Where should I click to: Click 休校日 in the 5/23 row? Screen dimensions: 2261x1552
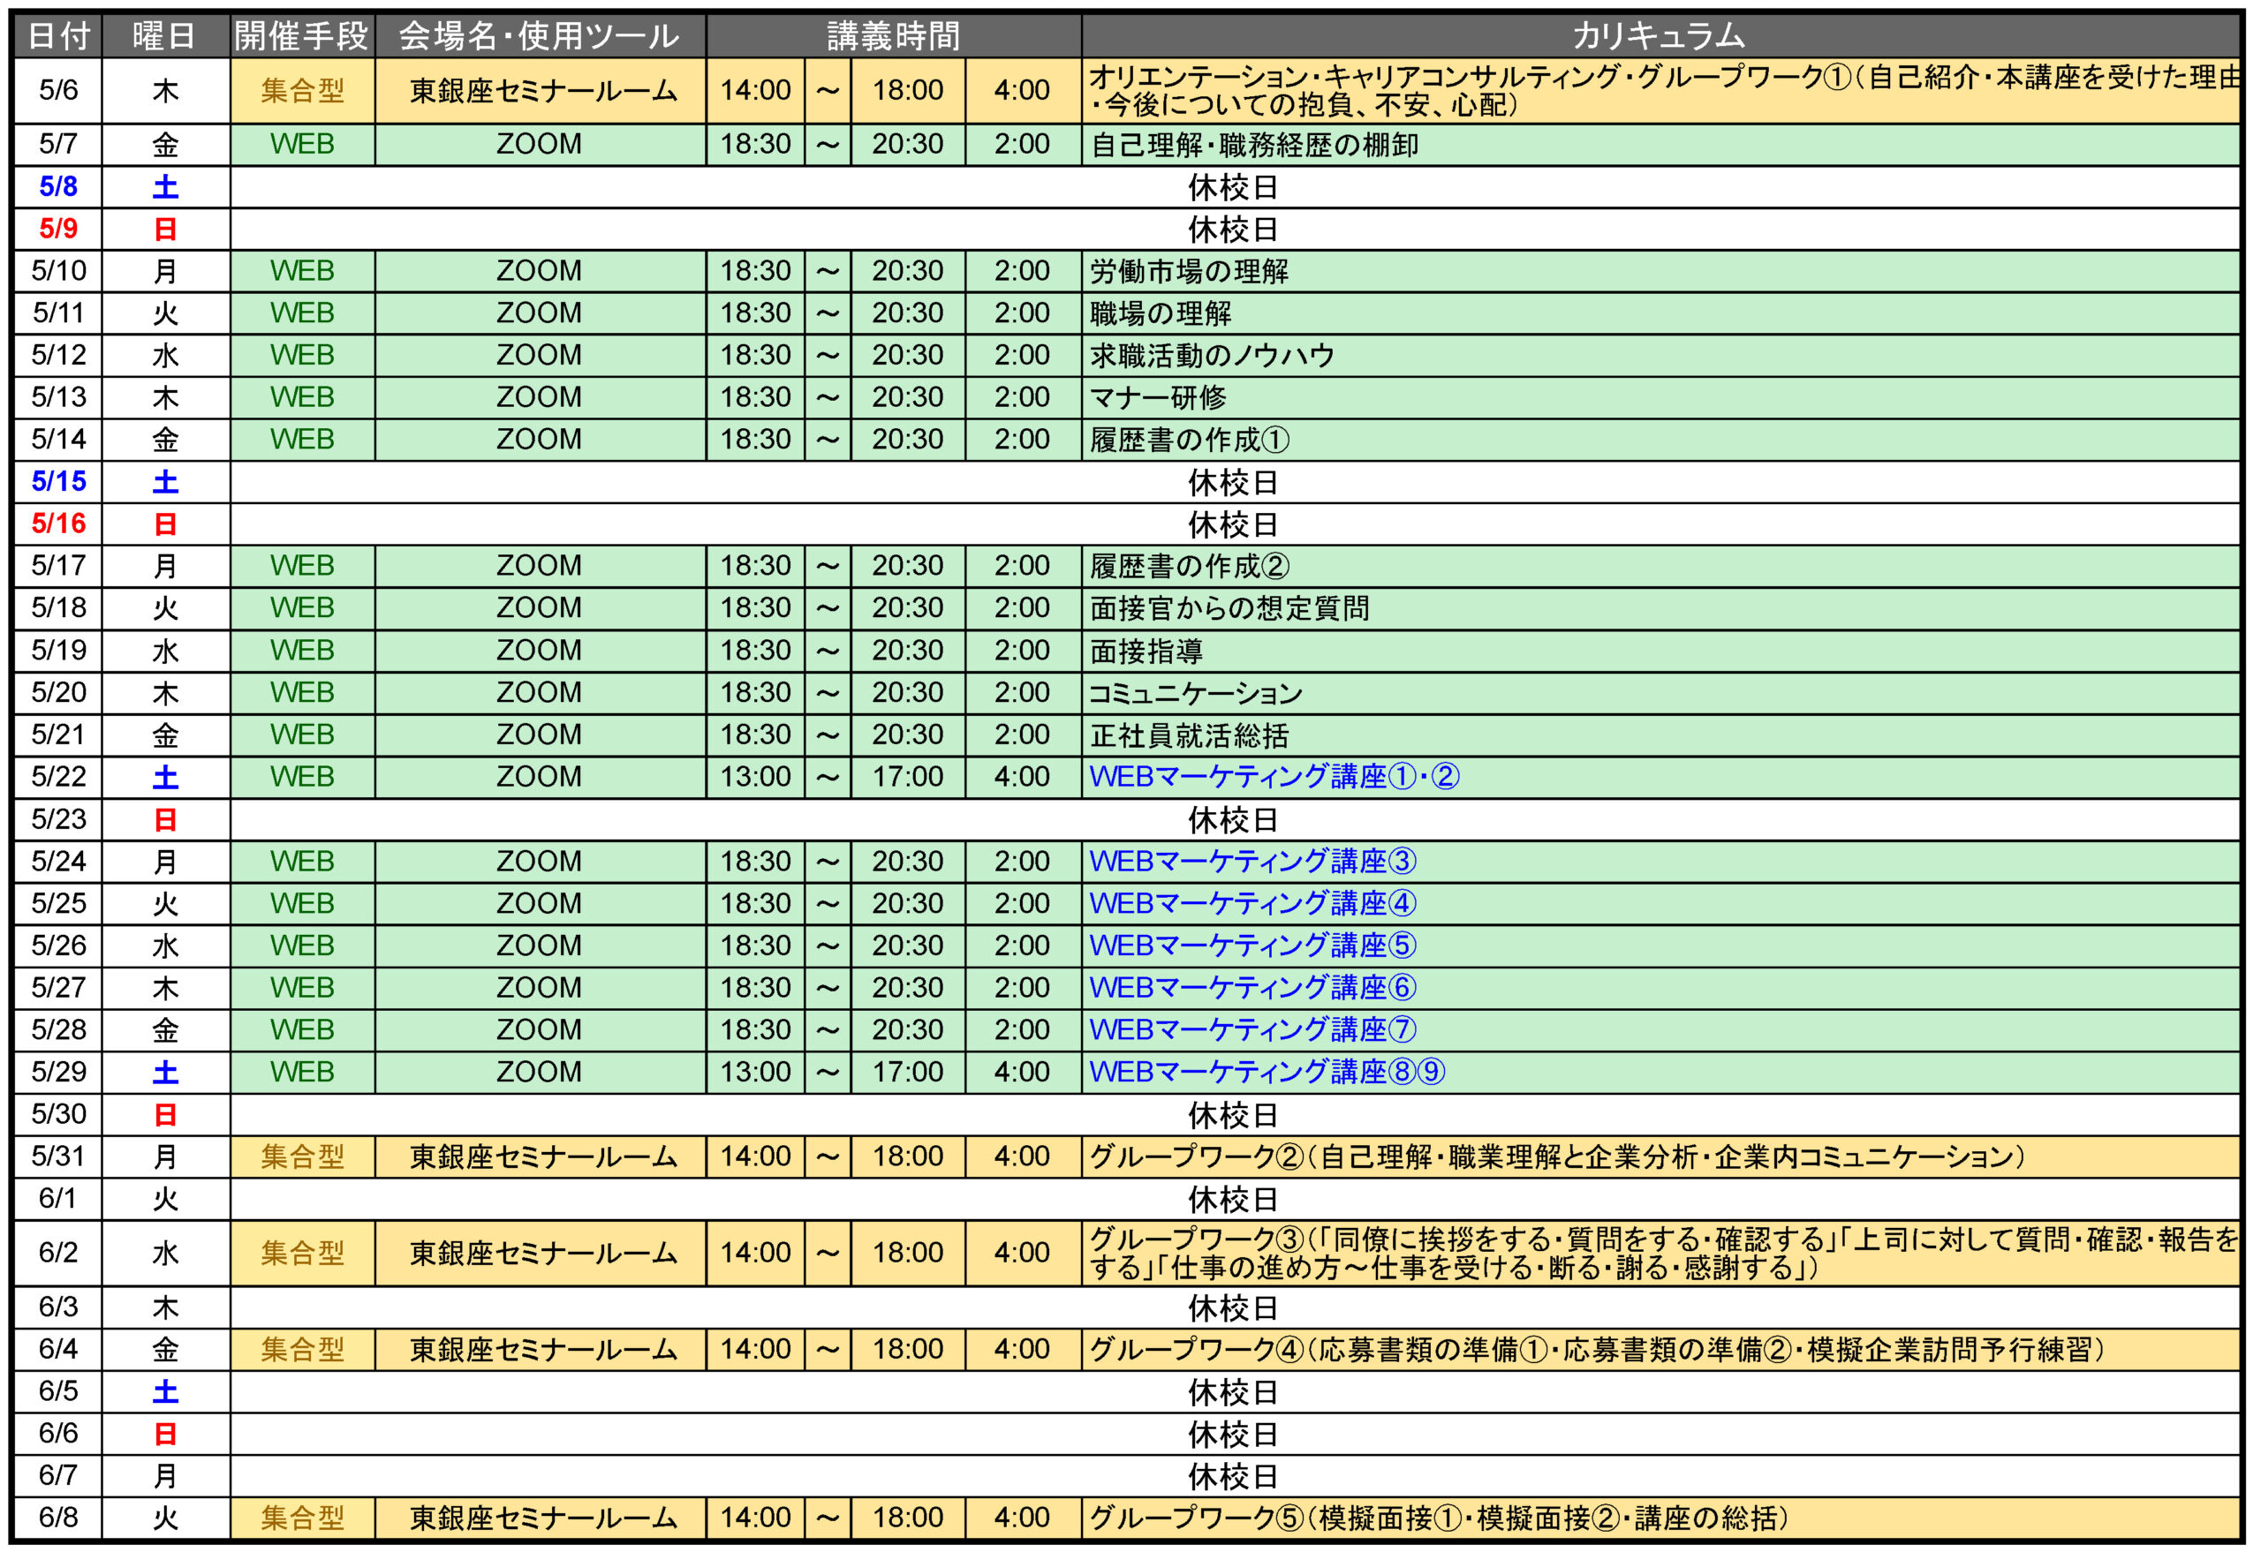pyautogui.click(x=1234, y=820)
